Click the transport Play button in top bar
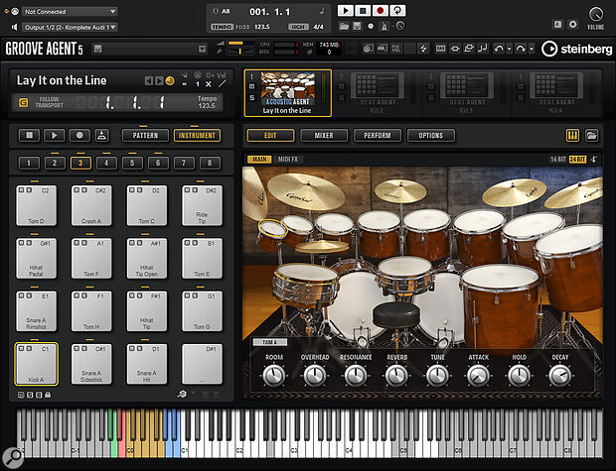The width and height of the screenshot is (616, 471). tap(344, 11)
